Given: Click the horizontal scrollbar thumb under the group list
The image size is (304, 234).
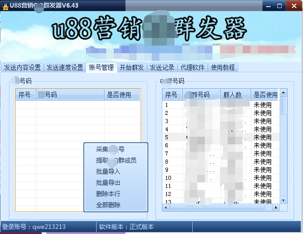Looking at the screenshot, I should (x=217, y=208).
